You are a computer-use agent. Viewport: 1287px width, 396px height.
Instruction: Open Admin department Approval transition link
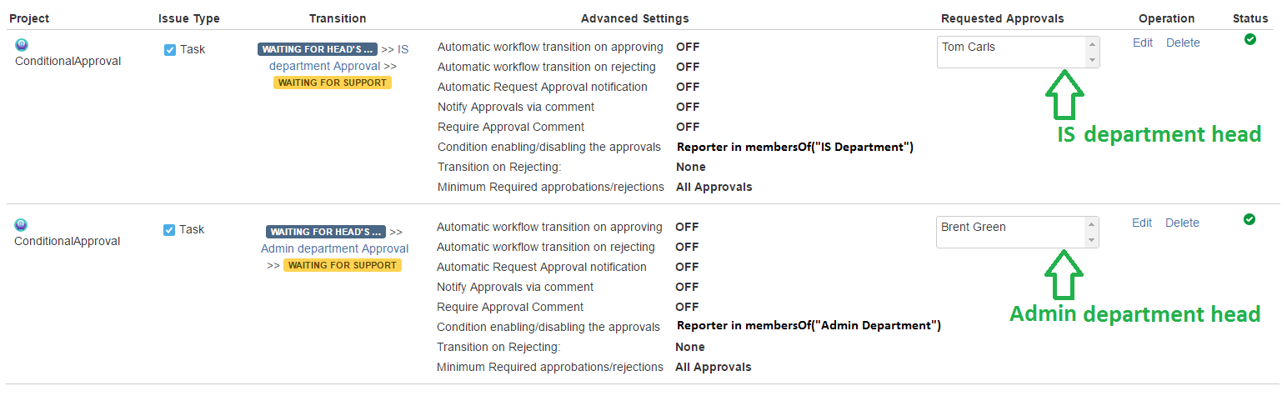[335, 248]
